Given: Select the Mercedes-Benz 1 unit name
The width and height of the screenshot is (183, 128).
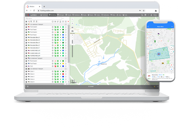Looking at the screenshot, I should coord(35,48).
